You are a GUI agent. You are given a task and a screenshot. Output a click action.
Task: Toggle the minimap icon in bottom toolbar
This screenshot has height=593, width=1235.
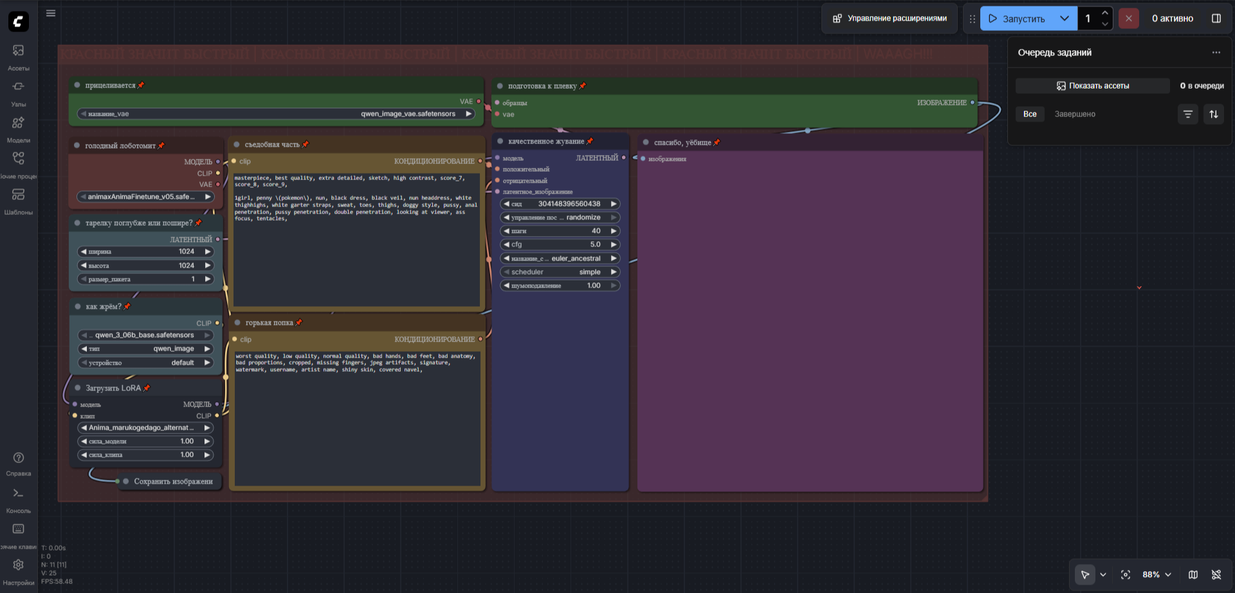coord(1193,575)
